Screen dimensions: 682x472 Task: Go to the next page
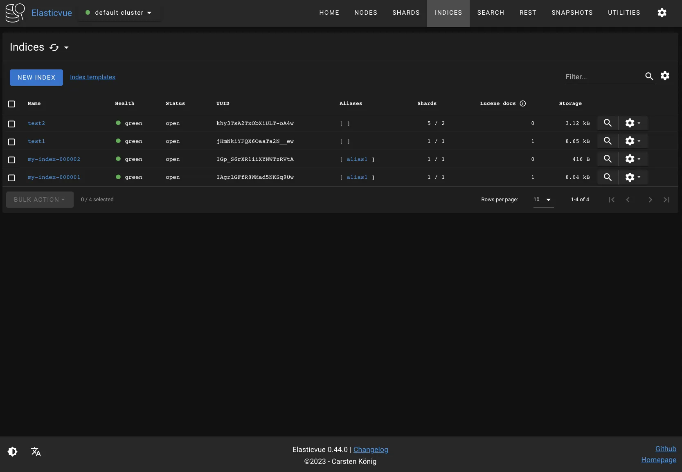pos(650,200)
